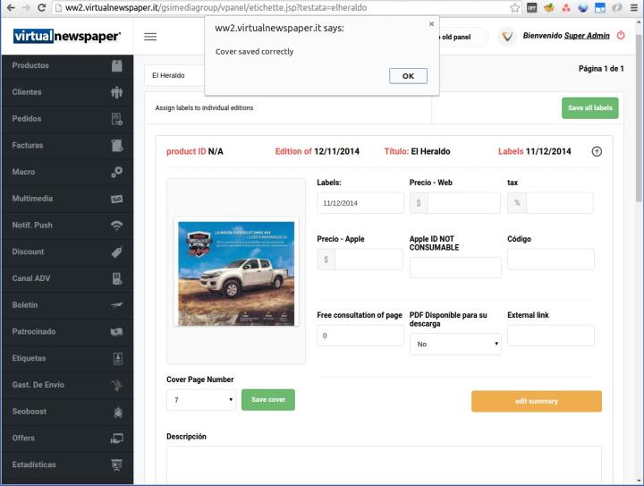Open Cover Page Number dropdown
Screen dimensions: 644x486
pyautogui.click(x=201, y=400)
